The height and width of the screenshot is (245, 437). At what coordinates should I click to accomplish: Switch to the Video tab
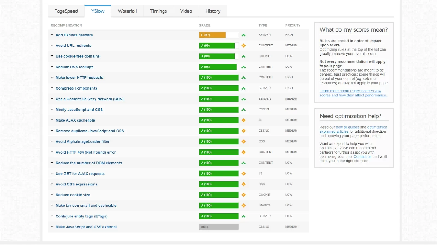click(x=186, y=11)
